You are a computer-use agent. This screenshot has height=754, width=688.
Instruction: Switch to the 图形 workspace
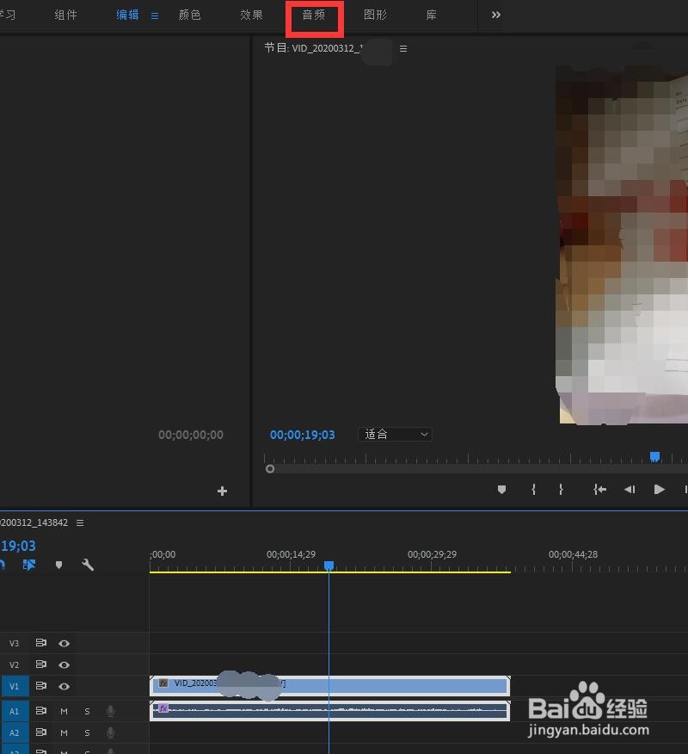tap(375, 15)
